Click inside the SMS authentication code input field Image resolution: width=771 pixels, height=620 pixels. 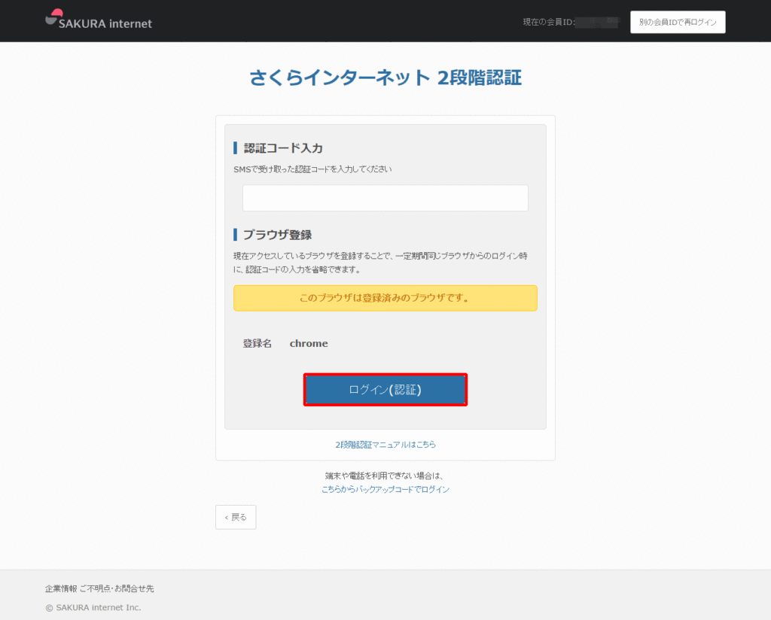tap(385, 197)
